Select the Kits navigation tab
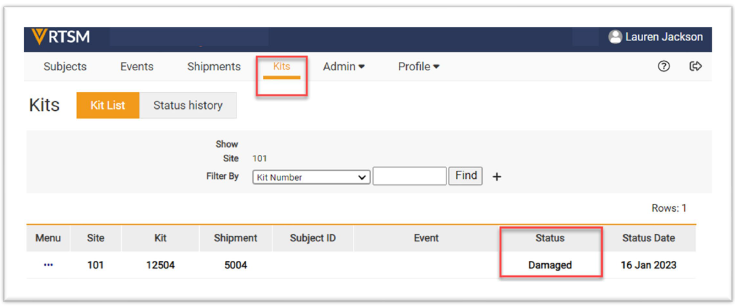The height and width of the screenshot is (308, 735). click(x=282, y=67)
